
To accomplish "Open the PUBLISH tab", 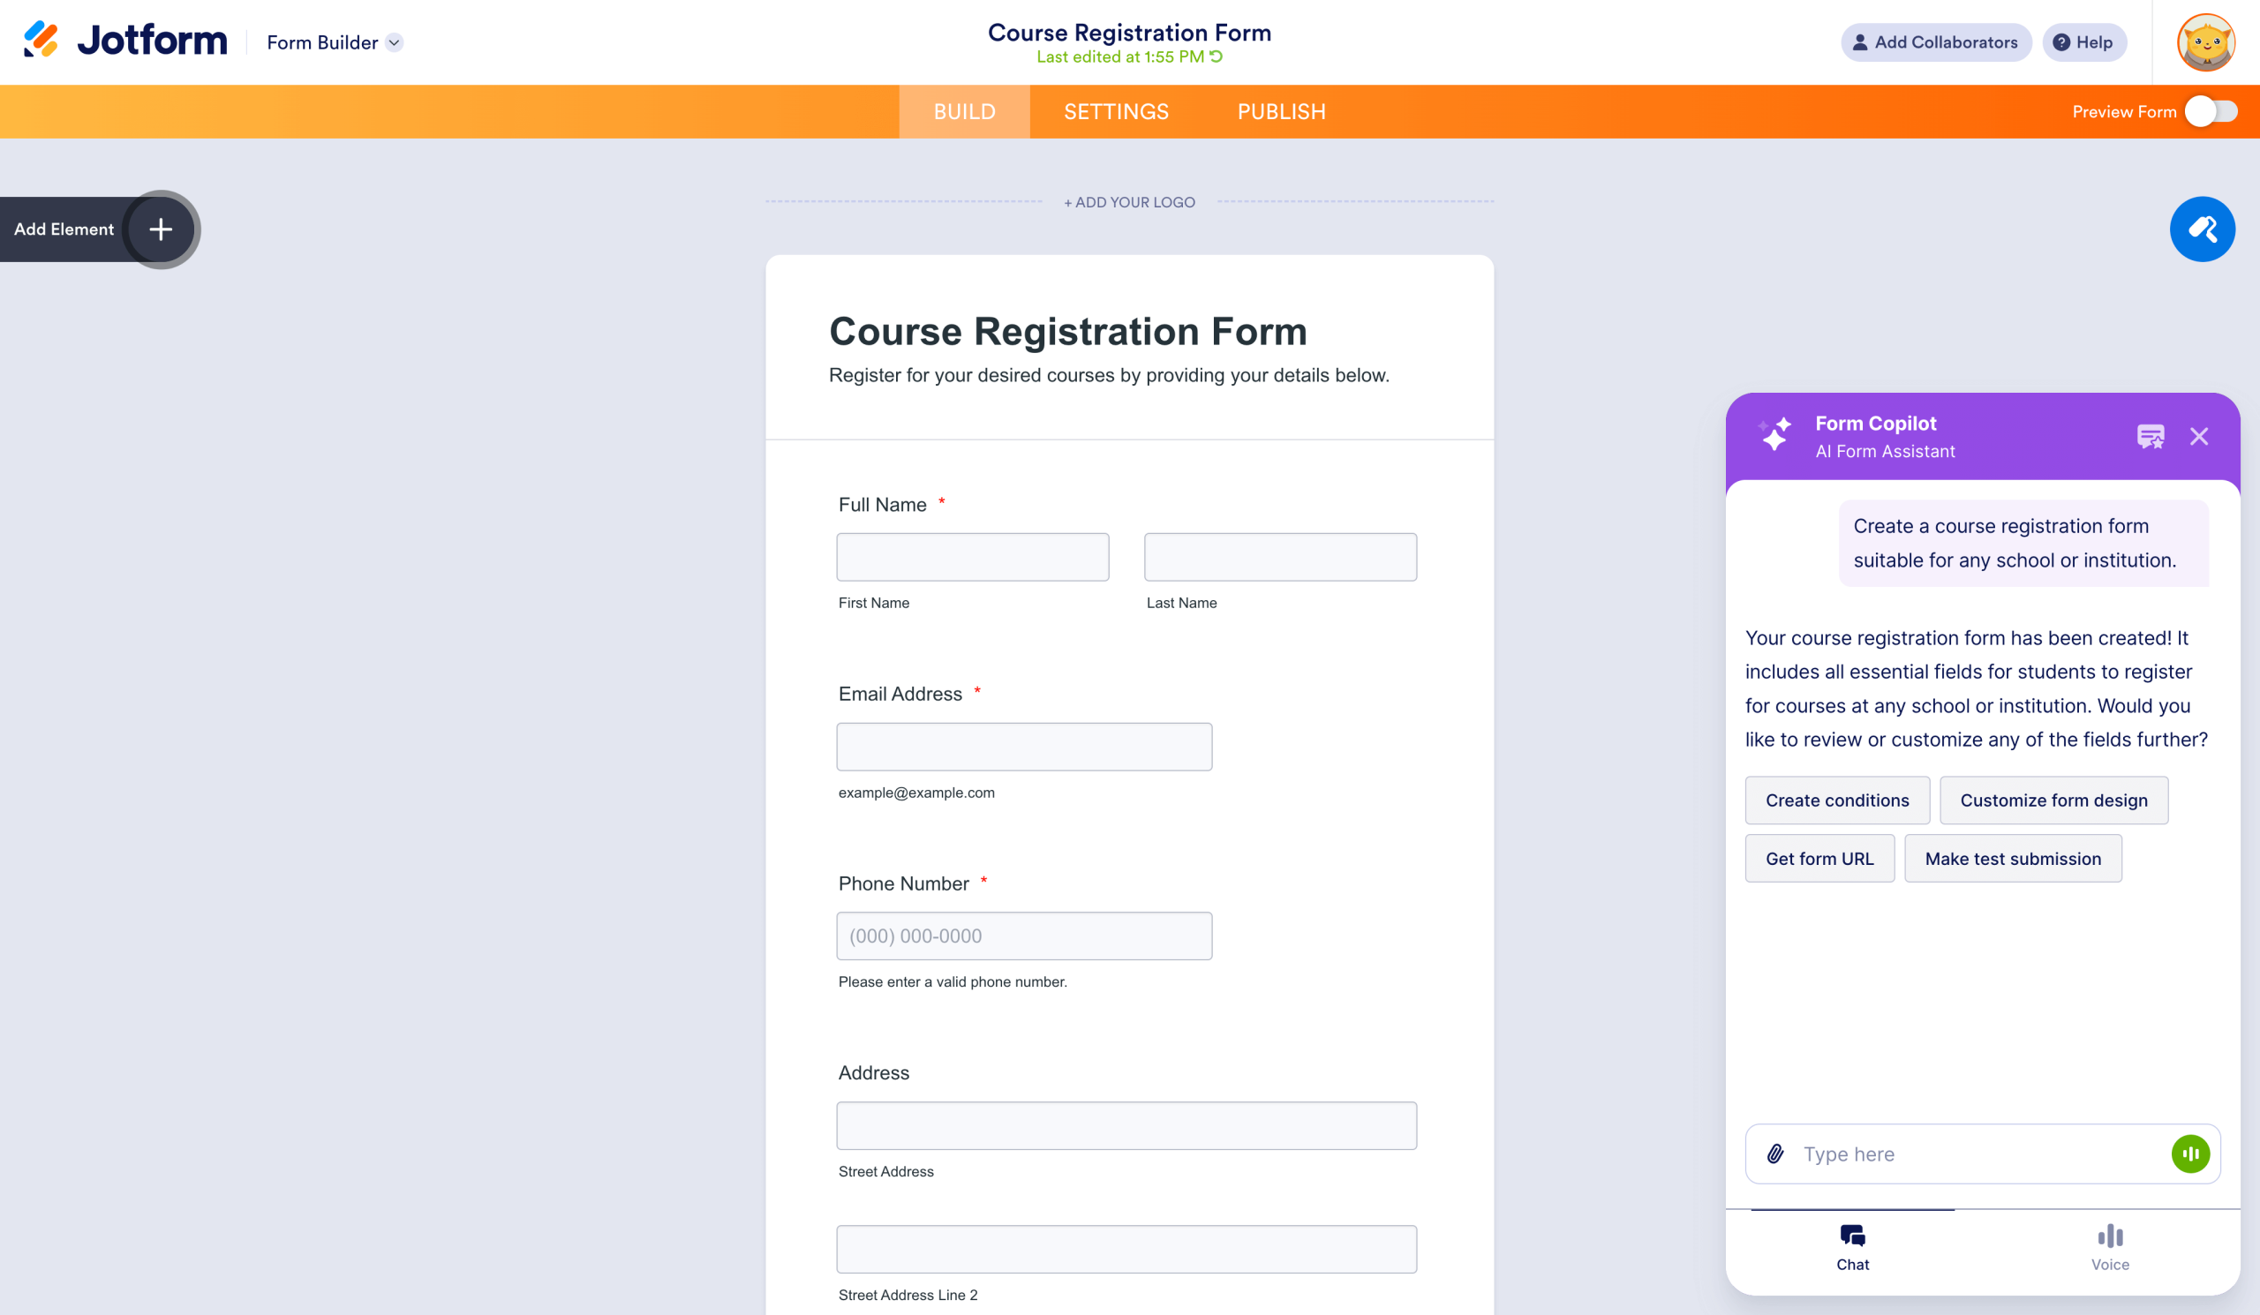I will 1281,111.
